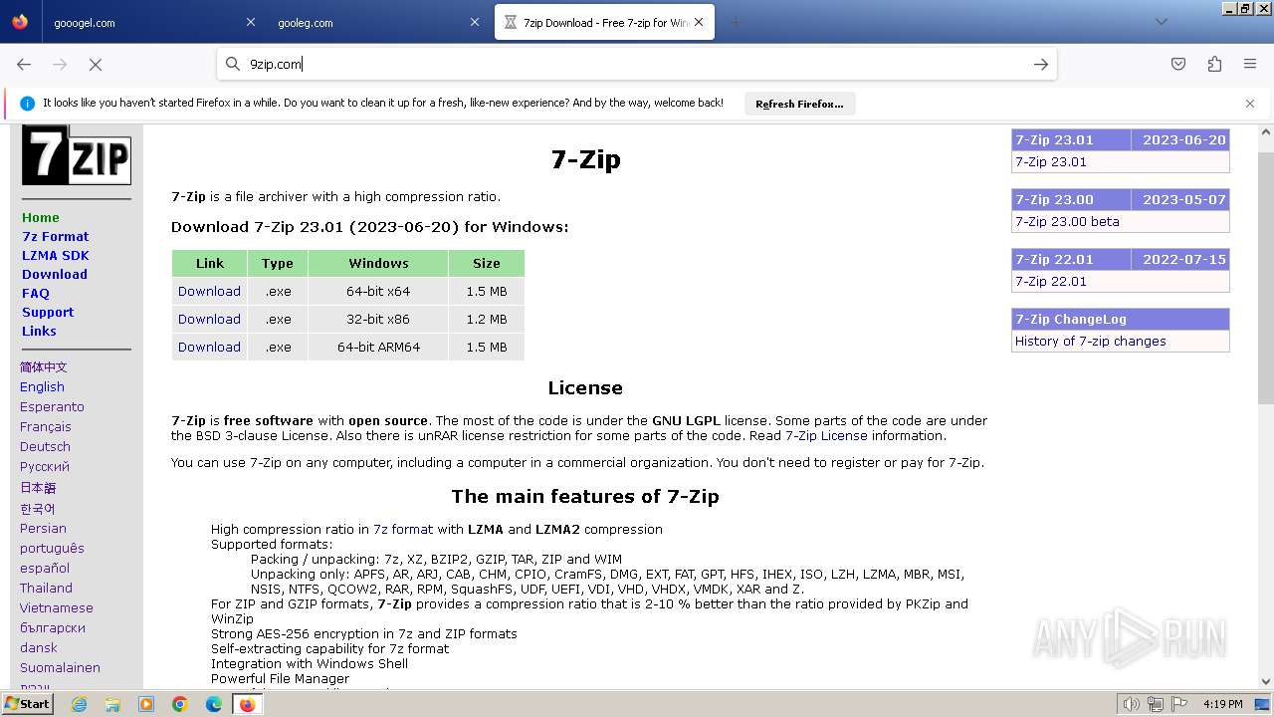
Task: Click the volume speaker tray icon
Action: pos(1131,704)
